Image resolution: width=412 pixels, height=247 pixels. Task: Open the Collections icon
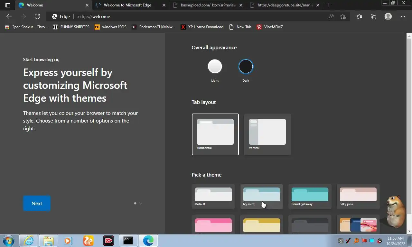tap(373, 16)
